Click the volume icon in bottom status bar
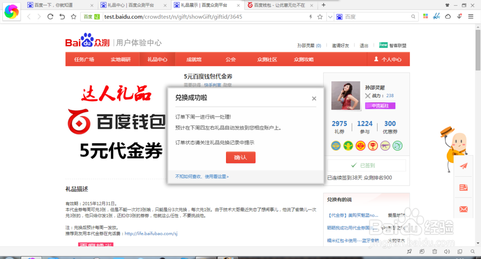Image resolution: width=481 pixels, height=259 pixels. pyautogui.click(x=447, y=252)
